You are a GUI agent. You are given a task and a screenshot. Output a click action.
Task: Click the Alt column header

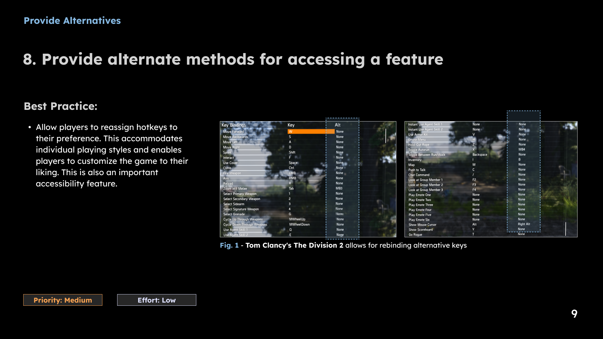tap(338, 125)
